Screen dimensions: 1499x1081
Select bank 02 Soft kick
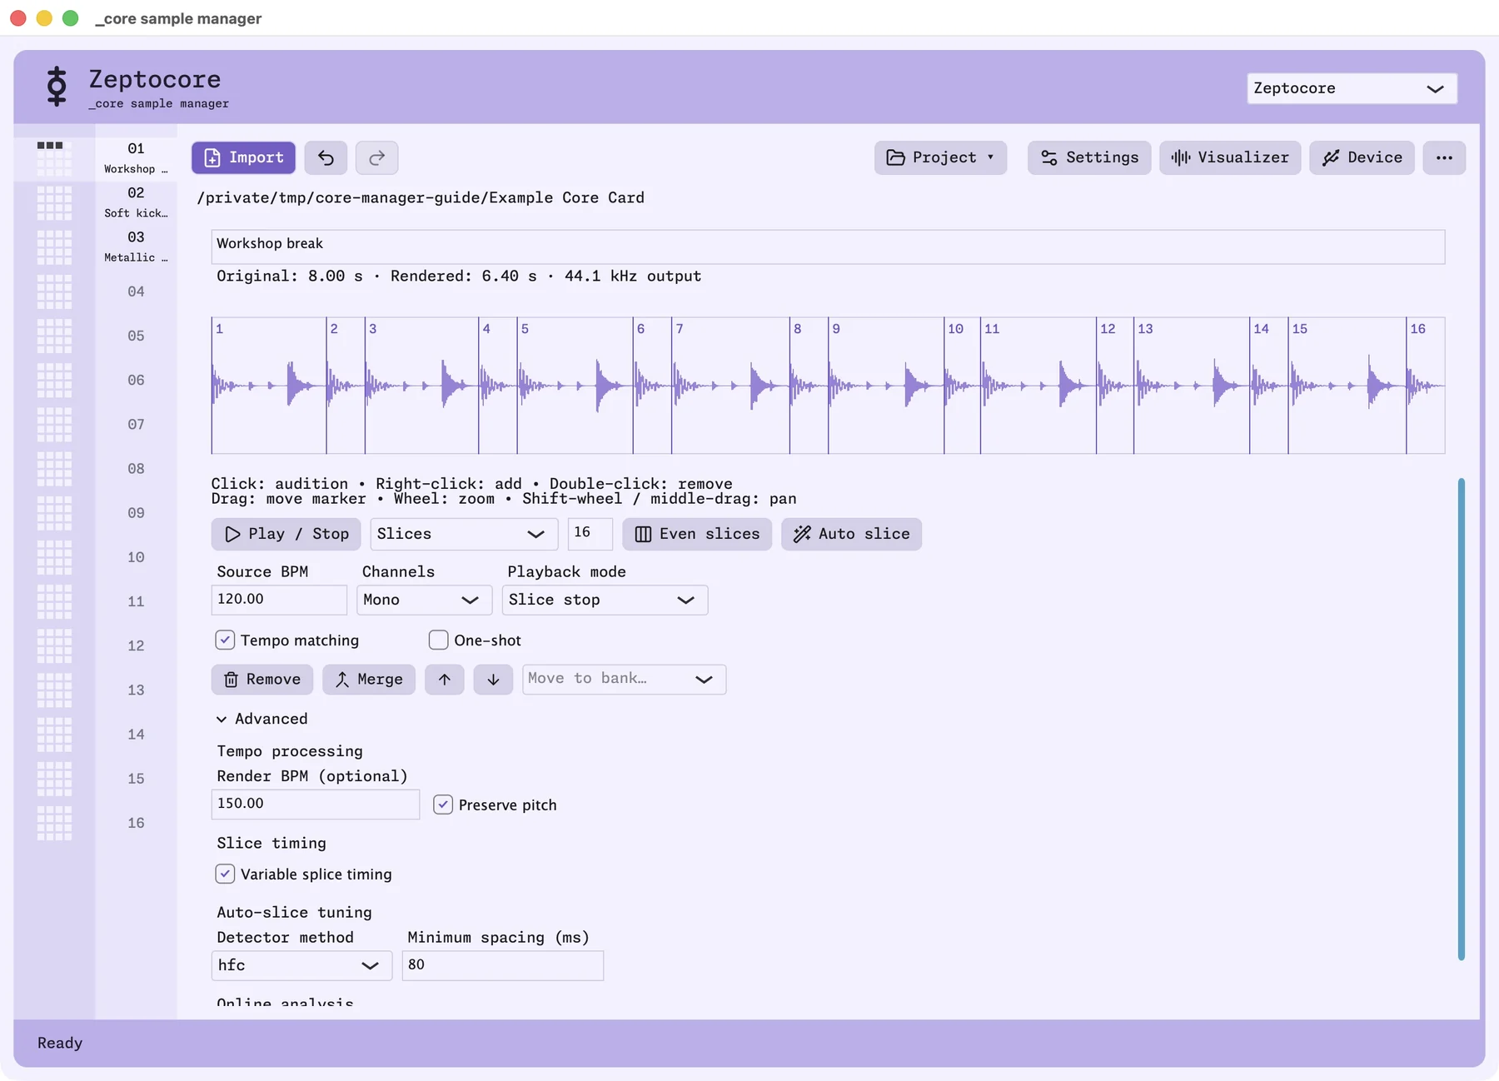tap(136, 202)
